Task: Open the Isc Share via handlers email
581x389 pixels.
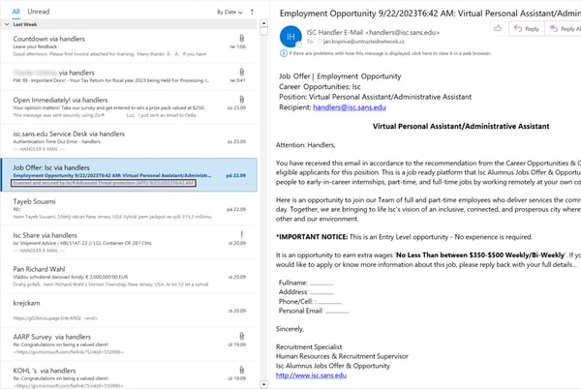Action: coord(129,243)
